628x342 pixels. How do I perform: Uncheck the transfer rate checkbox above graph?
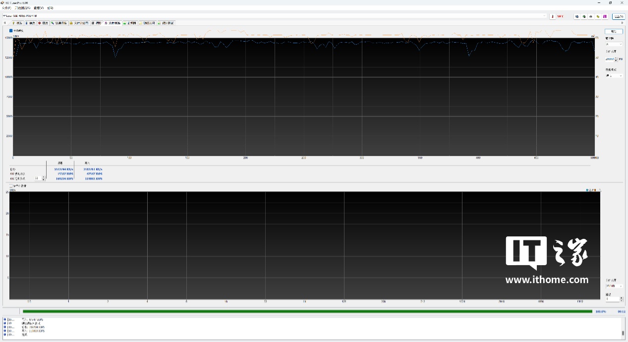[x=11, y=31]
